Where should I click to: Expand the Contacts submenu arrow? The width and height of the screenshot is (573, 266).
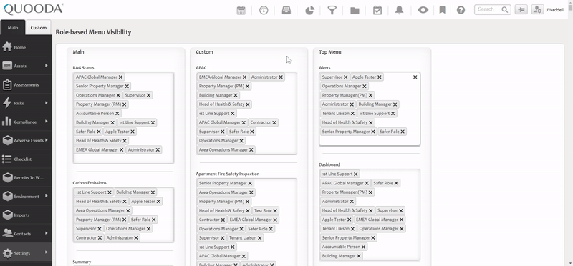coord(47,233)
